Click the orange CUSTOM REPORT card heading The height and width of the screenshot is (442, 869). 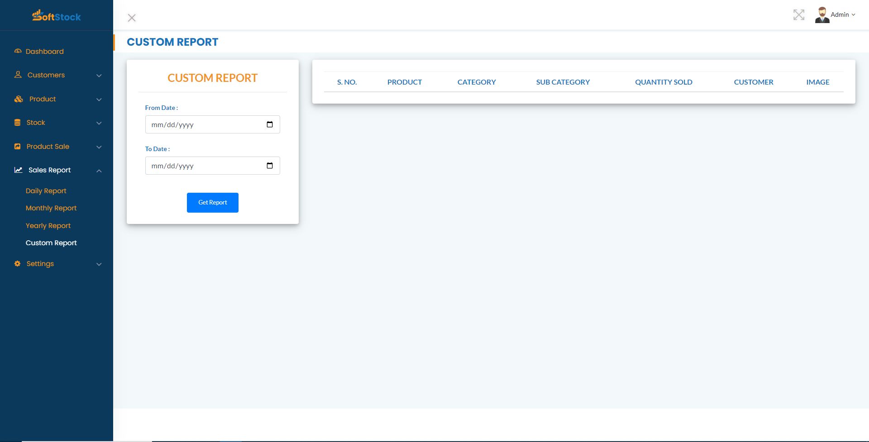coord(213,78)
